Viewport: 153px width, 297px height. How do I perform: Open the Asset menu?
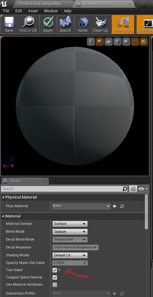pos(33,11)
